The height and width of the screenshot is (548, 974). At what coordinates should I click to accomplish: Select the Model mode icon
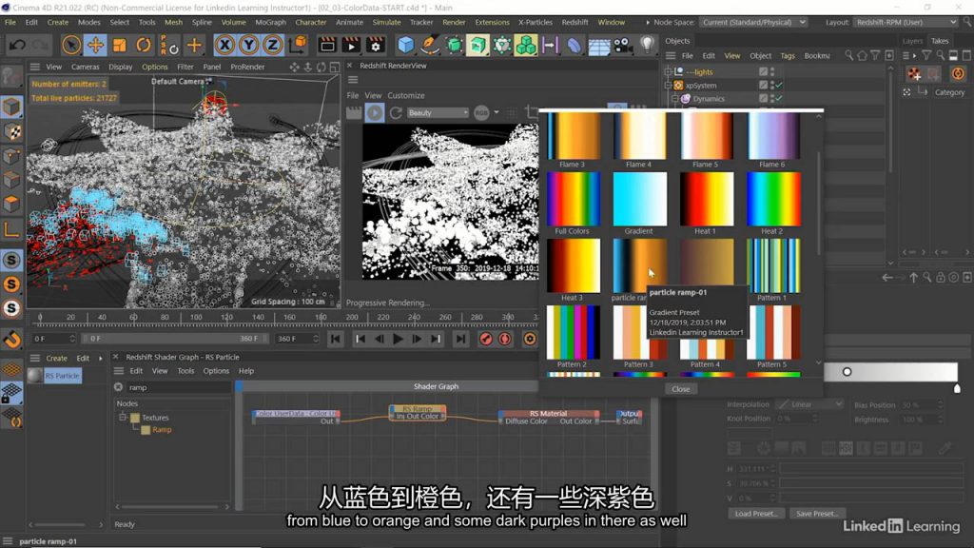point(11,107)
